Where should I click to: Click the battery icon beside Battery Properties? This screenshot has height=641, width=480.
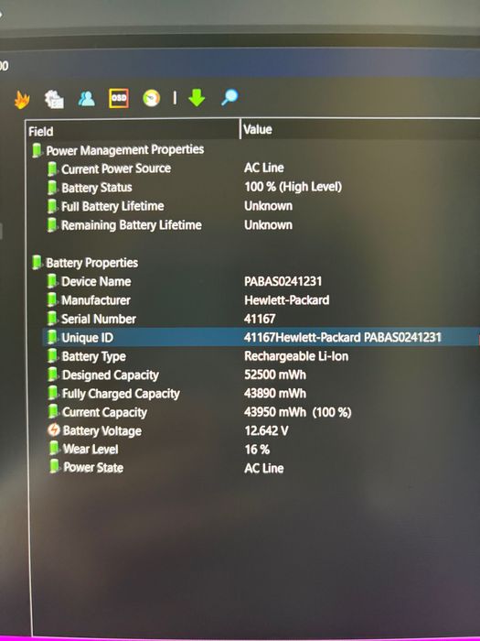click(x=37, y=262)
